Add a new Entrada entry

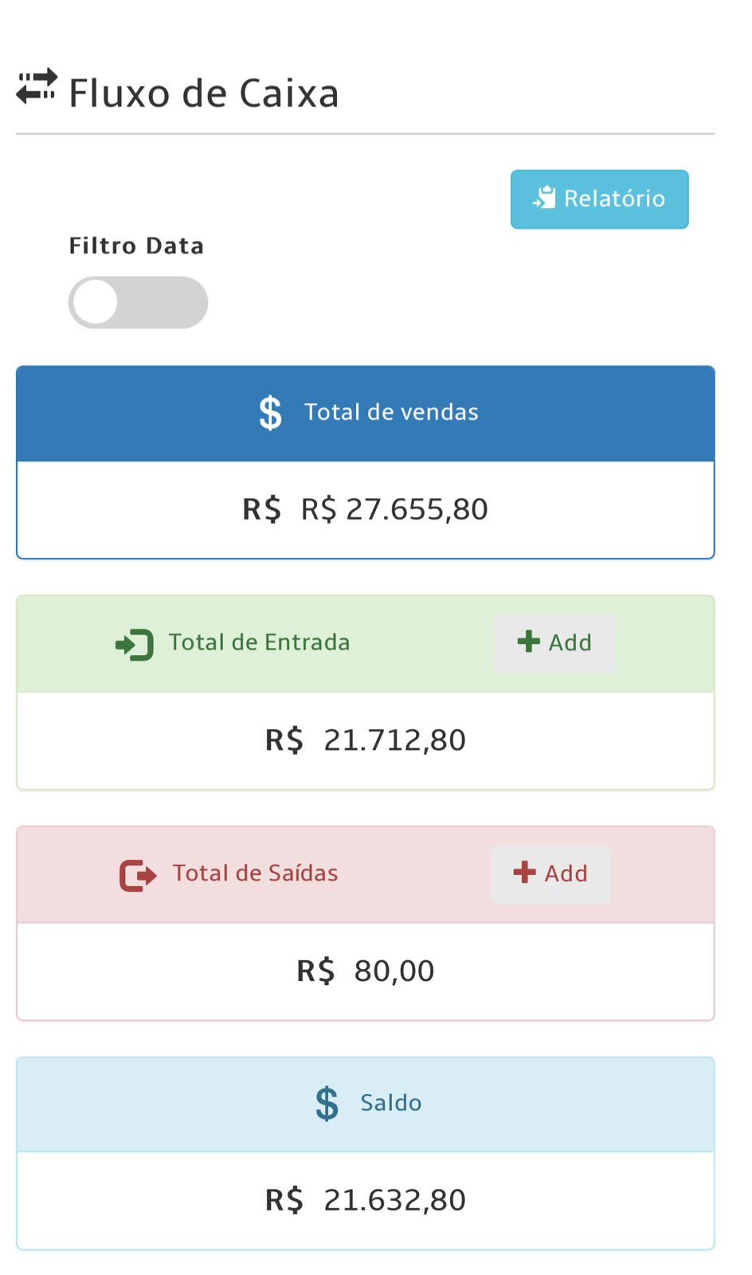coord(554,643)
